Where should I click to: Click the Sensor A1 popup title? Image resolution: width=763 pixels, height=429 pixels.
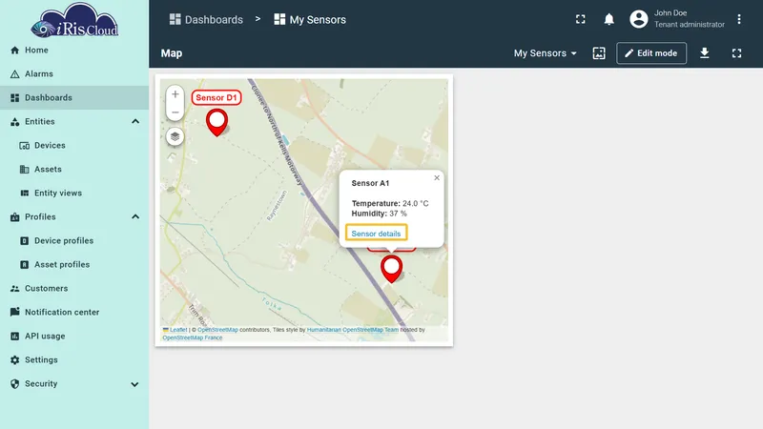tap(370, 183)
